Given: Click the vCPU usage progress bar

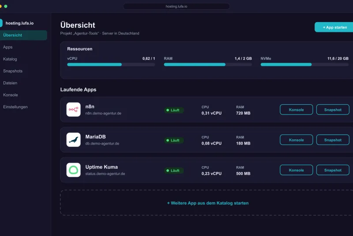Looking at the screenshot, I should 111,65.
